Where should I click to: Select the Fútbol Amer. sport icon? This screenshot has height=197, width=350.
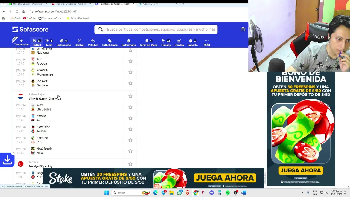click(x=110, y=42)
